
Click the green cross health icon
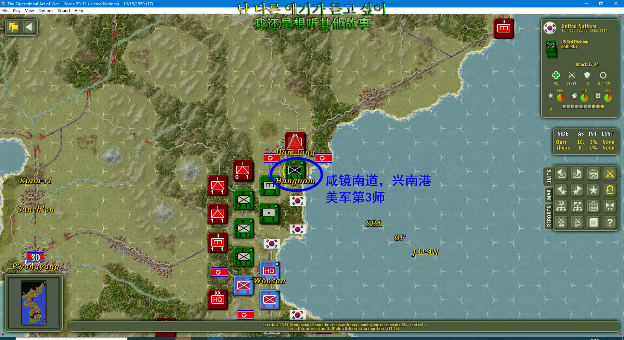coord(556,75)
